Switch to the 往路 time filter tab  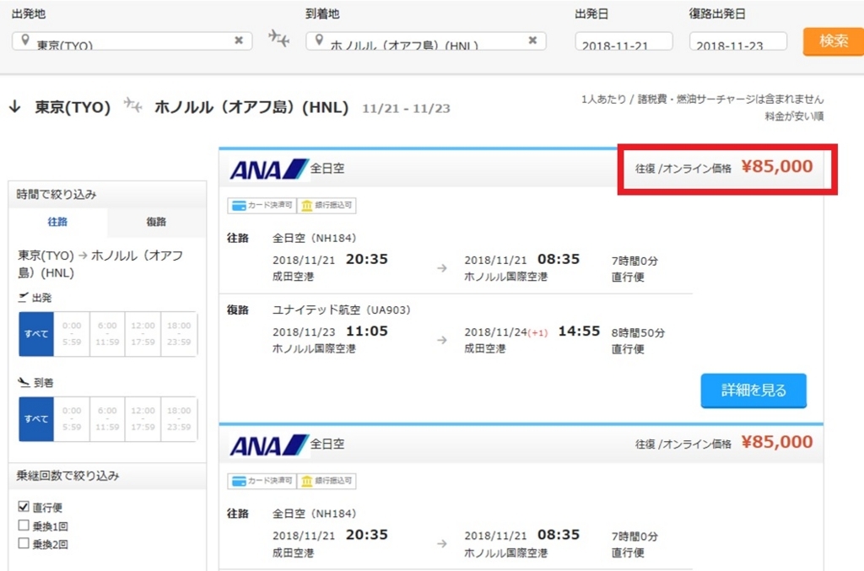click(x=57, y=222)
